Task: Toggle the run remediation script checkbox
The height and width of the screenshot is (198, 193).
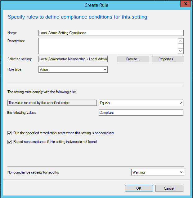Action: coord(10,133)
